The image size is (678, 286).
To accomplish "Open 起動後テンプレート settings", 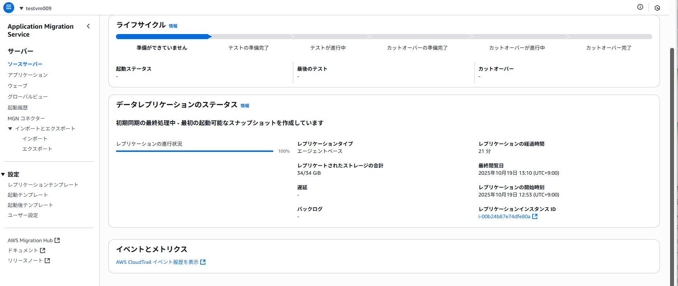I will pos(30,205).
